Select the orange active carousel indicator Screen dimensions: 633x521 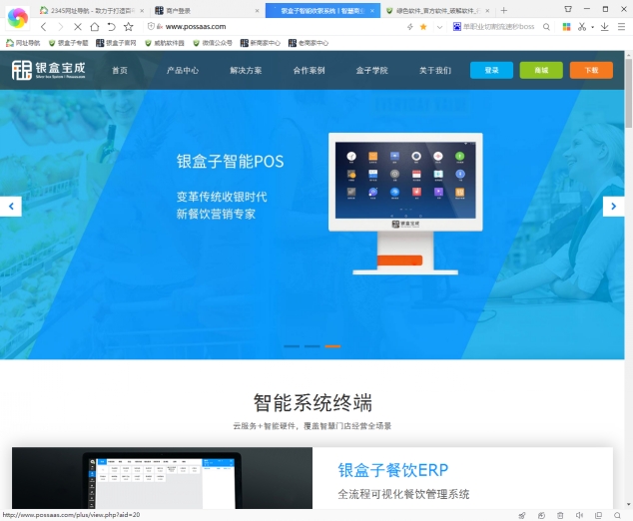tap(332, 346)
